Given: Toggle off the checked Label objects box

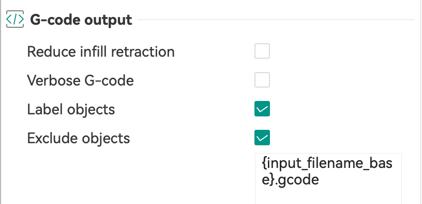Looking at the screenshot, I should (262, 109).
